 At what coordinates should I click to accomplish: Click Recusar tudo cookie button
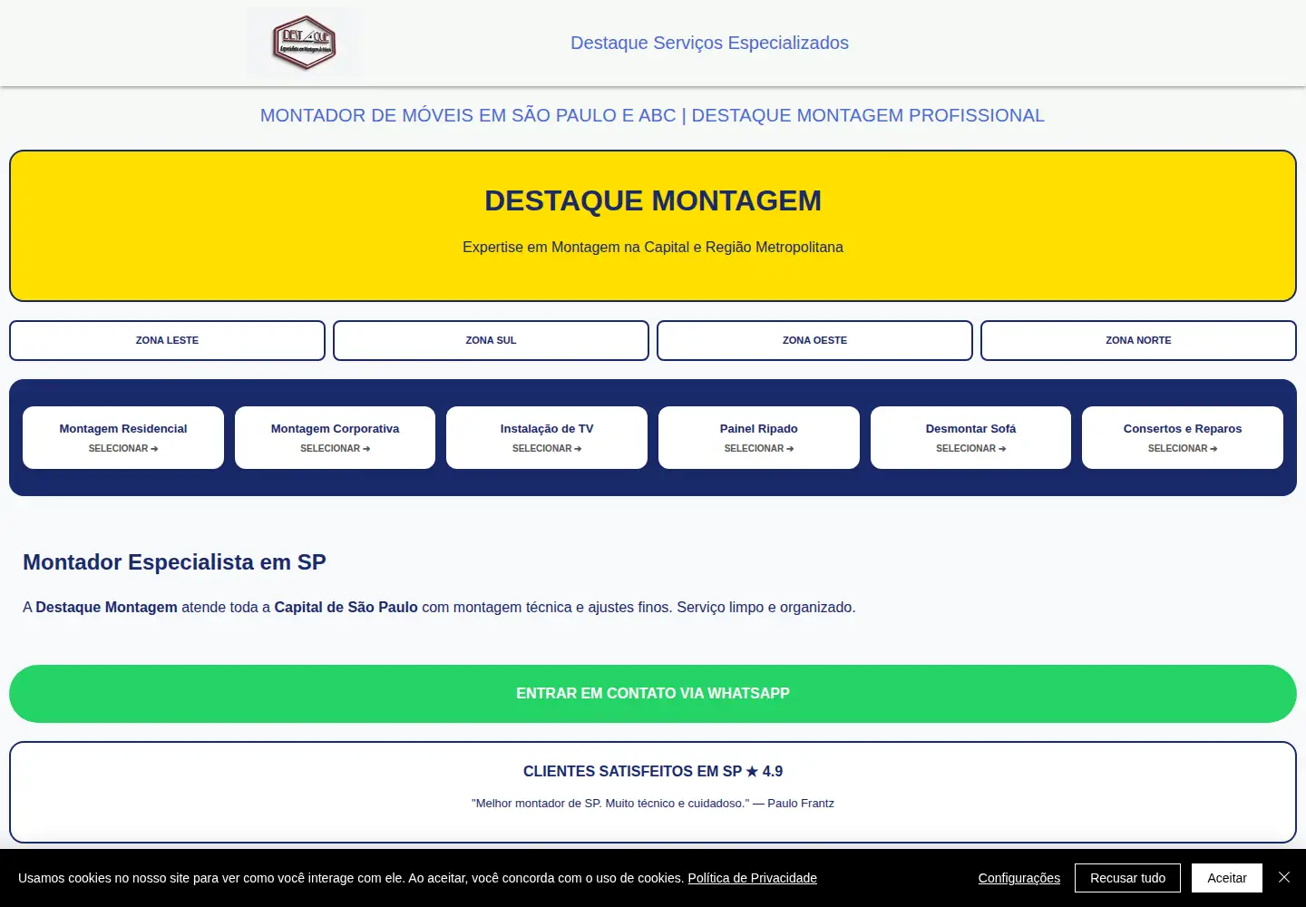coord(1127,878)
